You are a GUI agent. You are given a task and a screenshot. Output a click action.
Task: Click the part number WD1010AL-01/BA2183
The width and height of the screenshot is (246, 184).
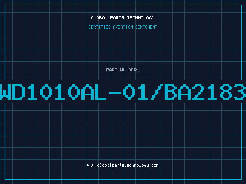pyautogui.click(x=123, y=92)
